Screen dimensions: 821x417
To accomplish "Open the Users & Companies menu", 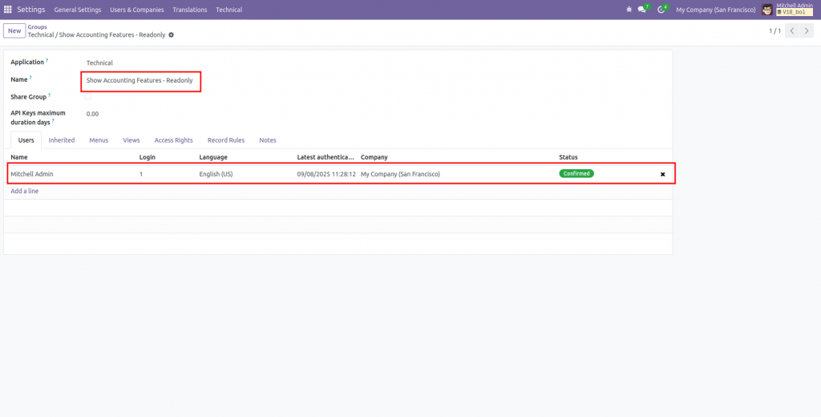I will tap(137, 10).
